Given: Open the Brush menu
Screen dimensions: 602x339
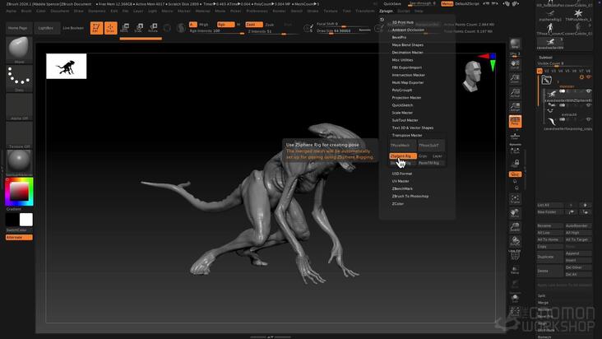Looking at the screenshot, I should click(x=26, y=12).
